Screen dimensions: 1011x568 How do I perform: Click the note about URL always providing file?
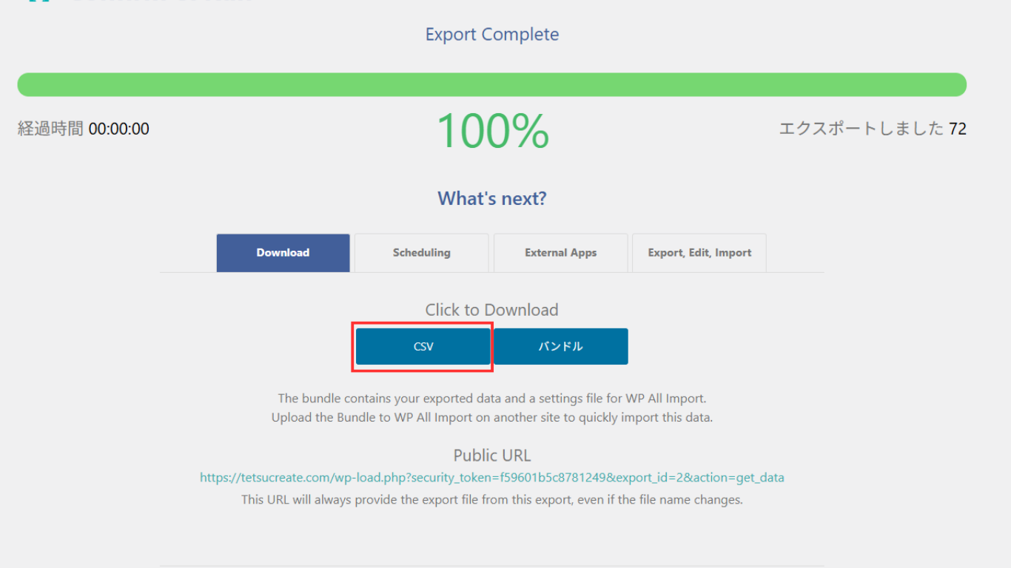491,500
